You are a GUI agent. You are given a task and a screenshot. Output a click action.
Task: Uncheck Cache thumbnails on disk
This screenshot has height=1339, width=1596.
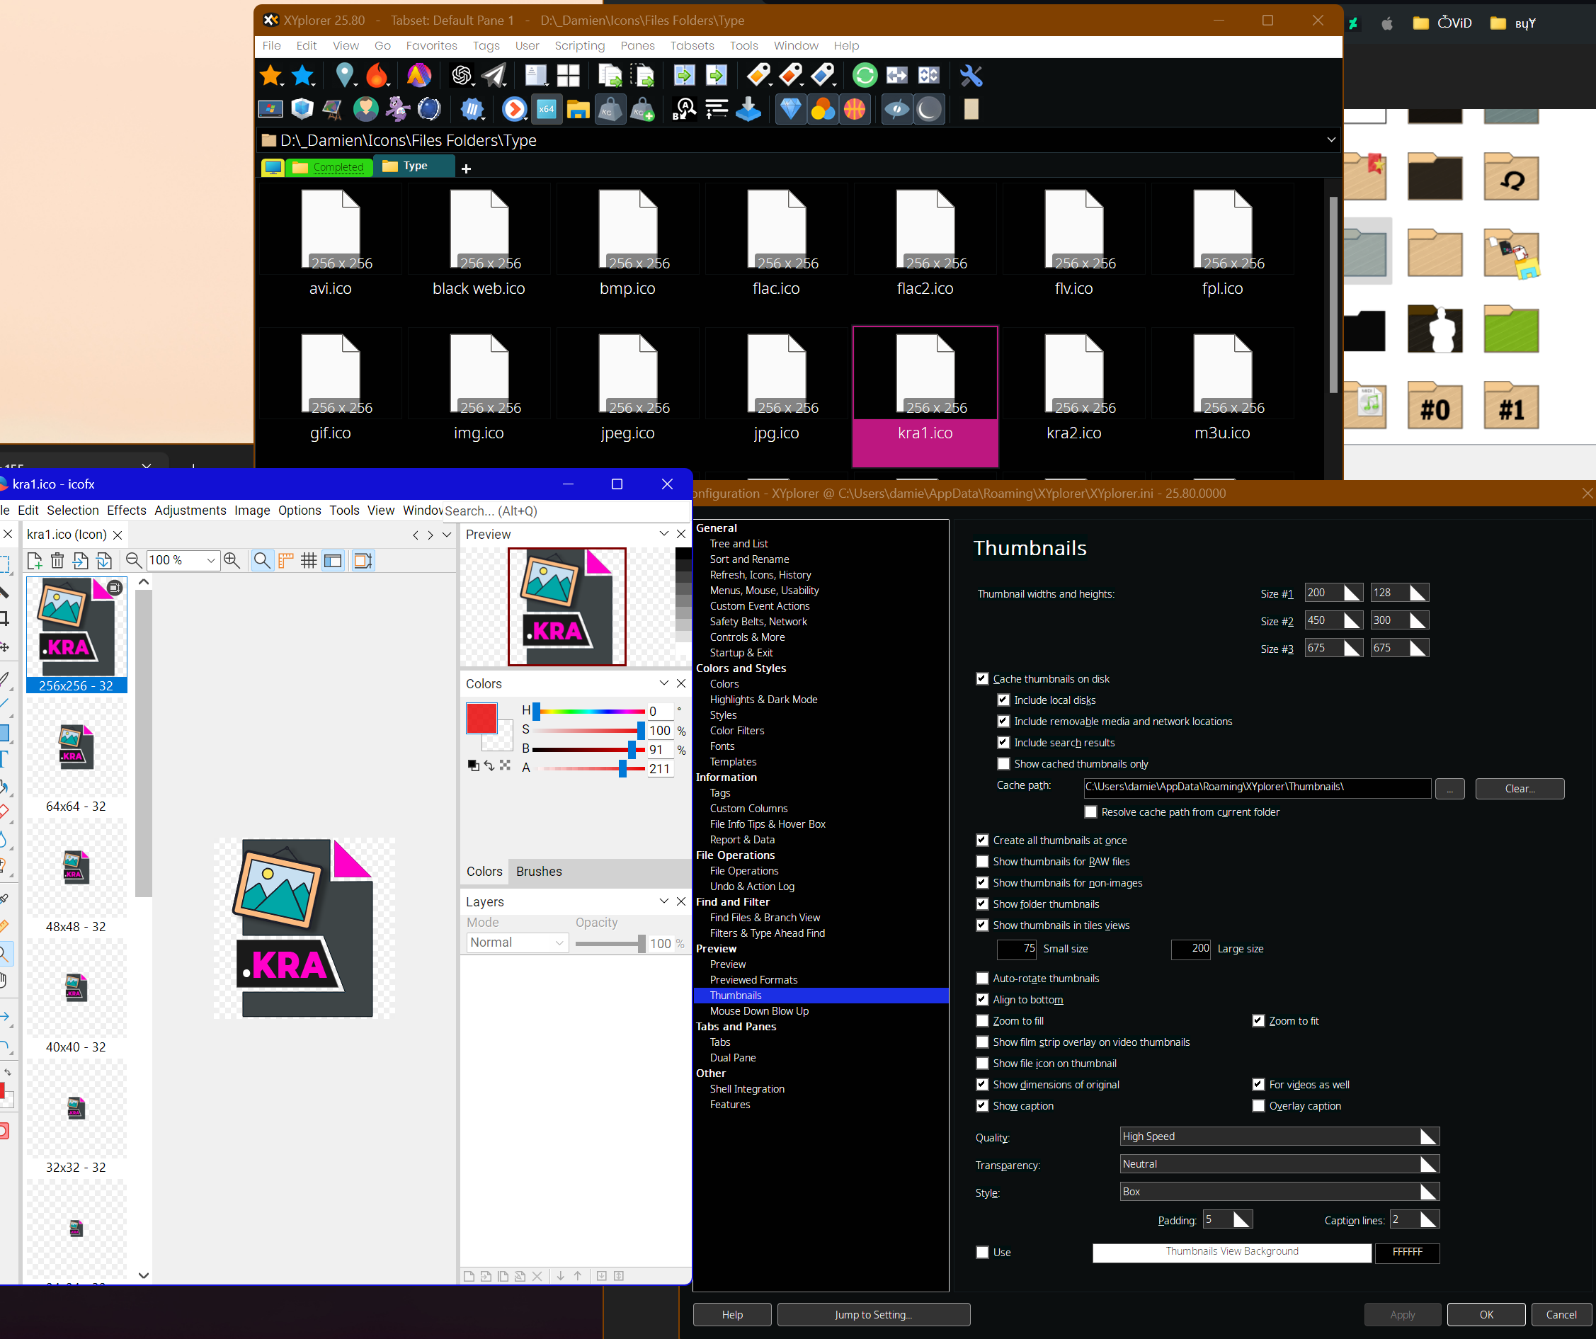(x=982, y=678)
